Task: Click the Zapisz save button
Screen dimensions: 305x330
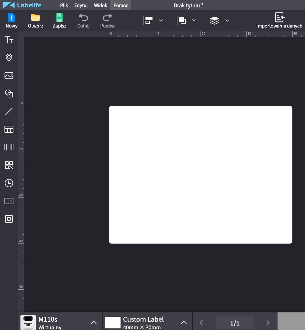Action: click(59, 20)
